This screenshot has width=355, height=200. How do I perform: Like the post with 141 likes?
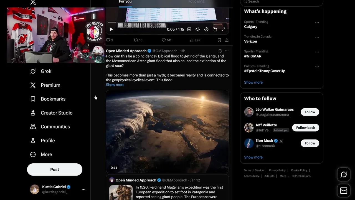(167, 40)
